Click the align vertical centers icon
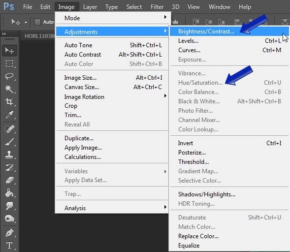Screen dimensions: 290x252 point(209,22)
